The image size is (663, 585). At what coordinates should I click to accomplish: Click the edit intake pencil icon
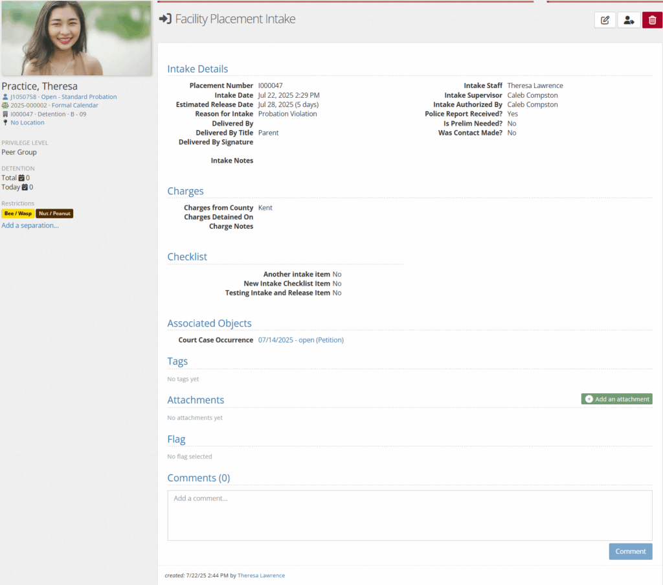point(605,20)
